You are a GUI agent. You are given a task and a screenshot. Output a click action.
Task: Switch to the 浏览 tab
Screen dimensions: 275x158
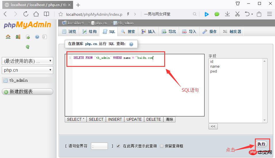[69, 32]
